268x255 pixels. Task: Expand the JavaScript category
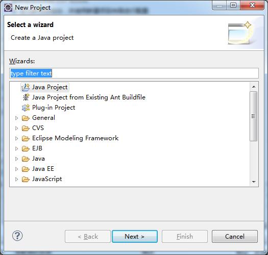16,180
